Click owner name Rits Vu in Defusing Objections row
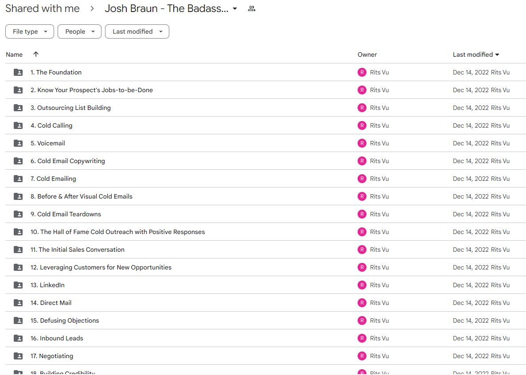Viewport: 526px width, 375px height. tap(379, 320)
